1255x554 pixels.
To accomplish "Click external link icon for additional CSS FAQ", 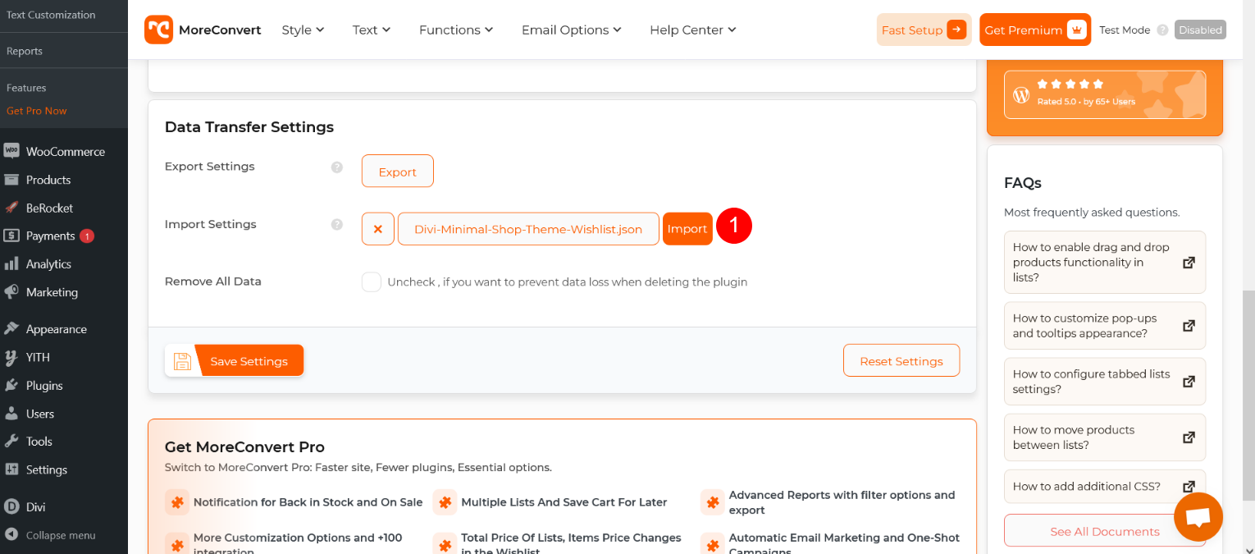I will pos(1189,486).
